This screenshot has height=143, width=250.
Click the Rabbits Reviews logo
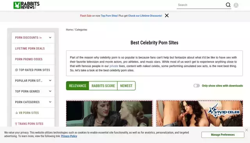click(x=27, y=5)
